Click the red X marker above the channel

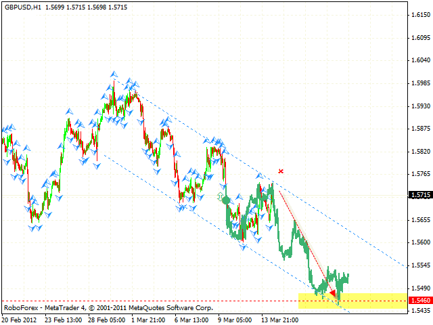pyautogui.click(x=280, y=171)
